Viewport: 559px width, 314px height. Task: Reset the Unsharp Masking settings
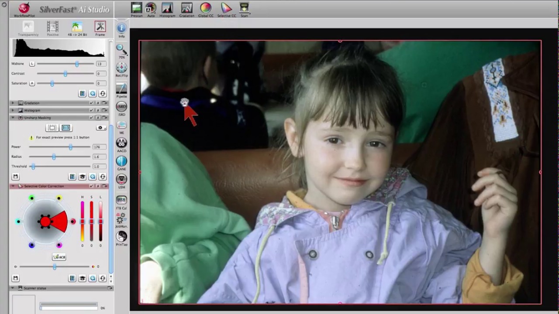click(103, 177)
